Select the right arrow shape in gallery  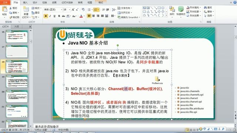(x=159, y=11)
